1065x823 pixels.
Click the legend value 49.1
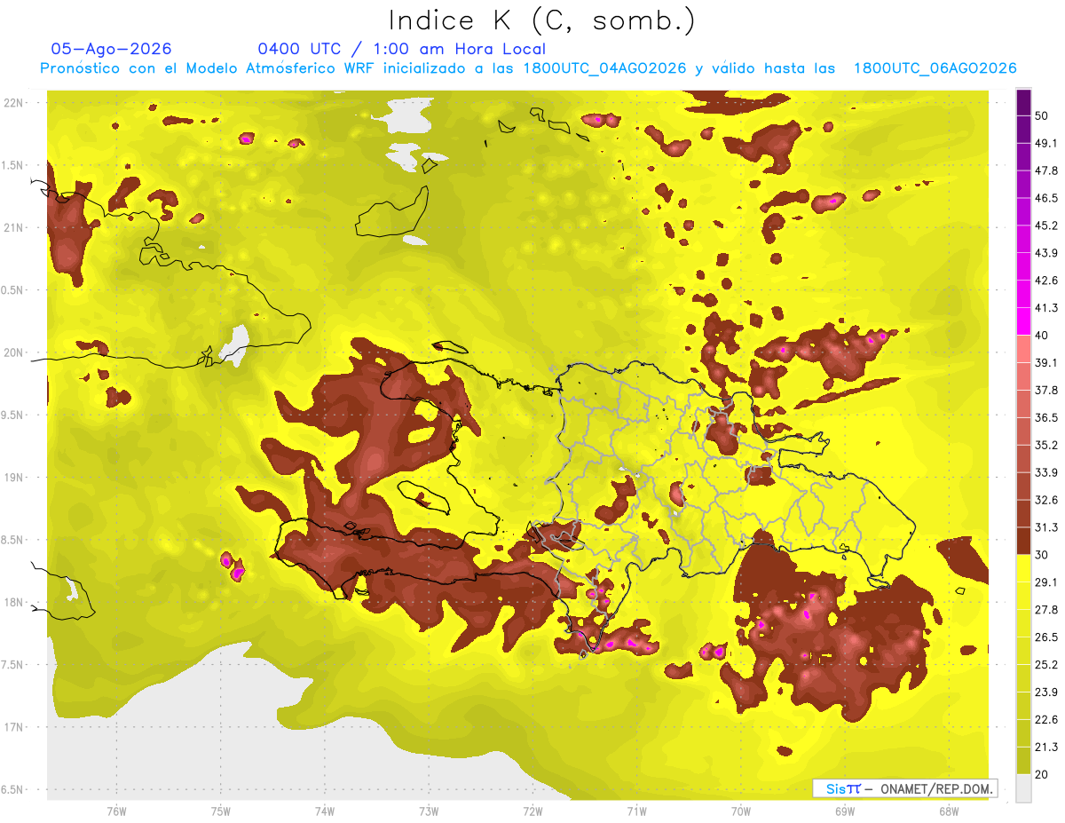1046,143
